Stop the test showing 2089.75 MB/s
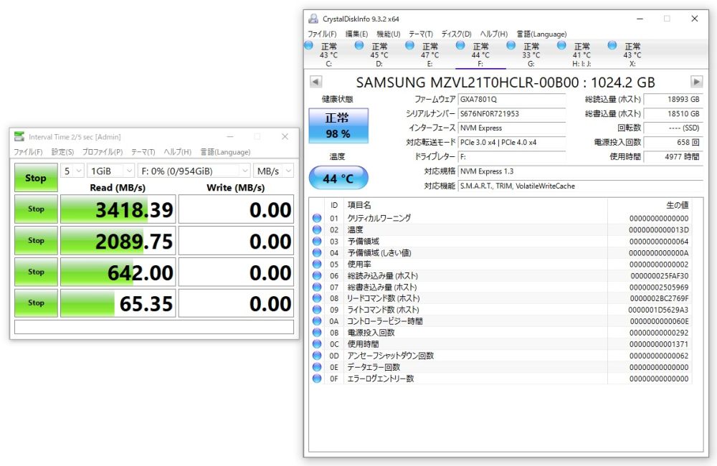Image resolution: width=717 pixels, height=466 pixels. (x=36, y=241)
